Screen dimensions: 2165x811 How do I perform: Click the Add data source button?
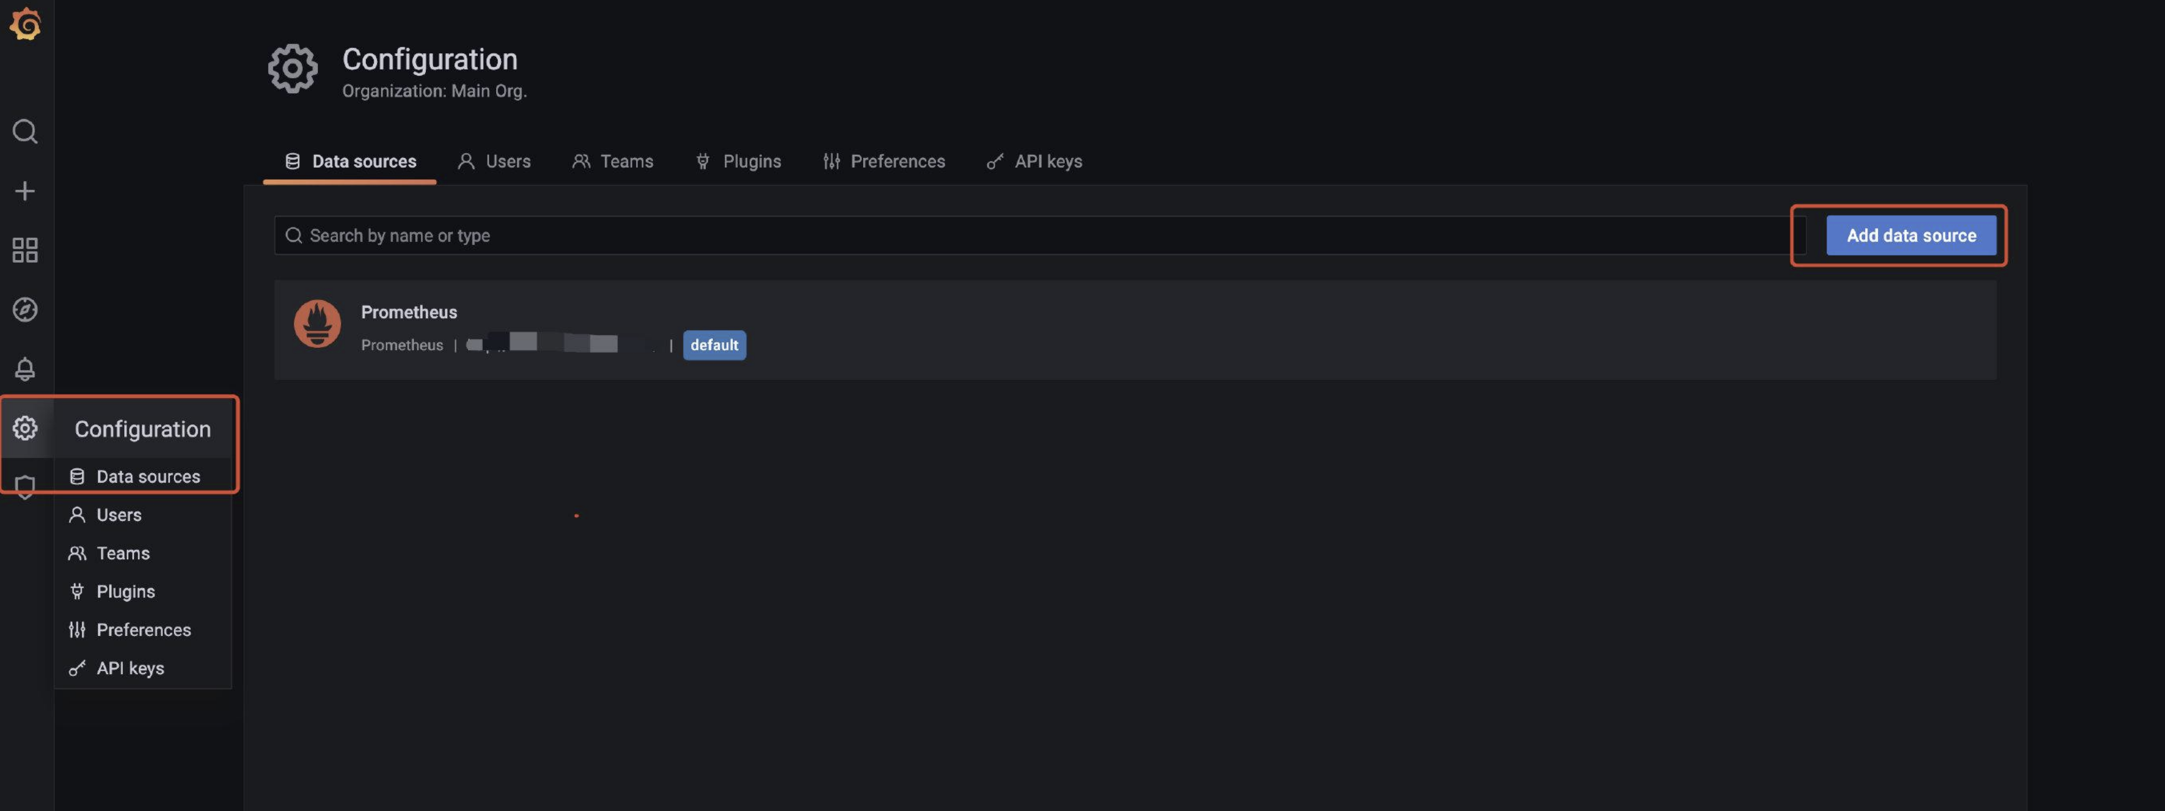(1911, 235)
